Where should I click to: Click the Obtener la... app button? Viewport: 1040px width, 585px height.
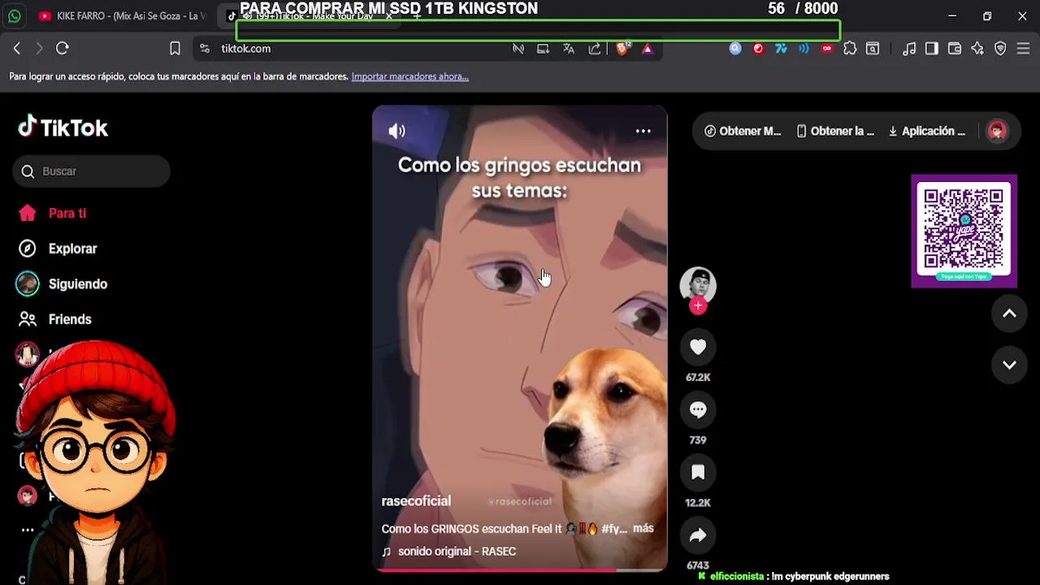(x=835, y=131)
